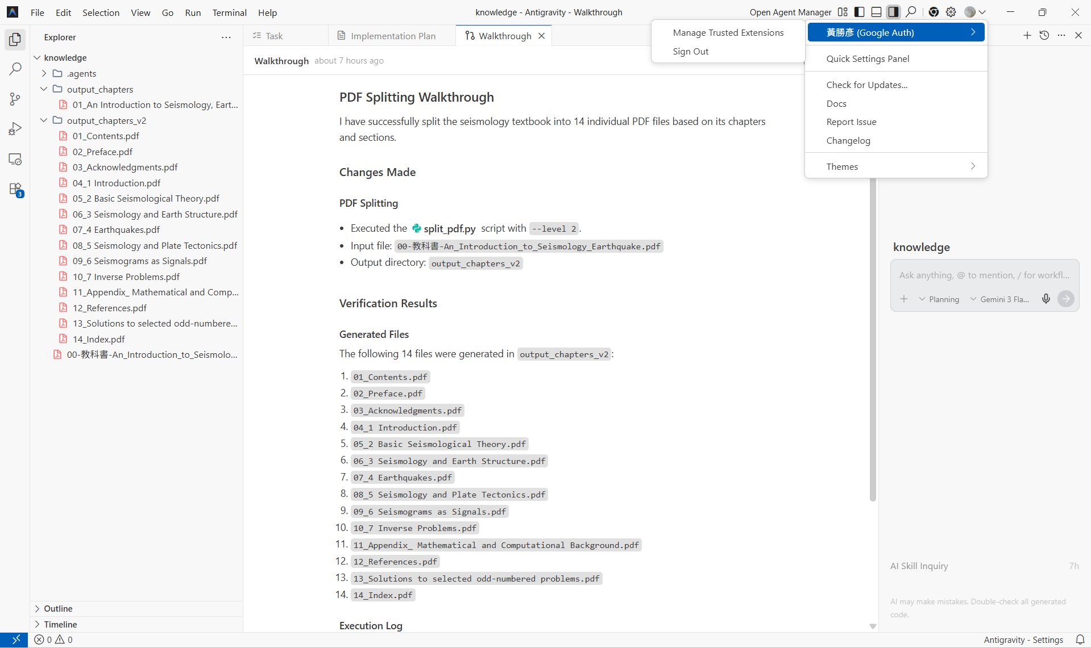Click the user avatar in title bar
The width and height of the screenshot is (1091, 648).
(x=970, y=12)
